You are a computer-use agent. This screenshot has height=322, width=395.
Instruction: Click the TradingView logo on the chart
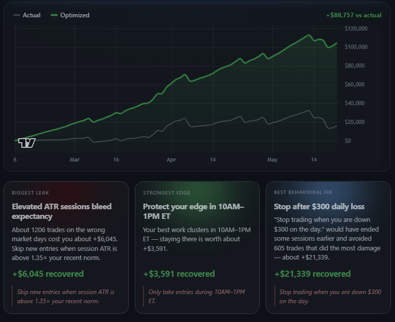27,143
